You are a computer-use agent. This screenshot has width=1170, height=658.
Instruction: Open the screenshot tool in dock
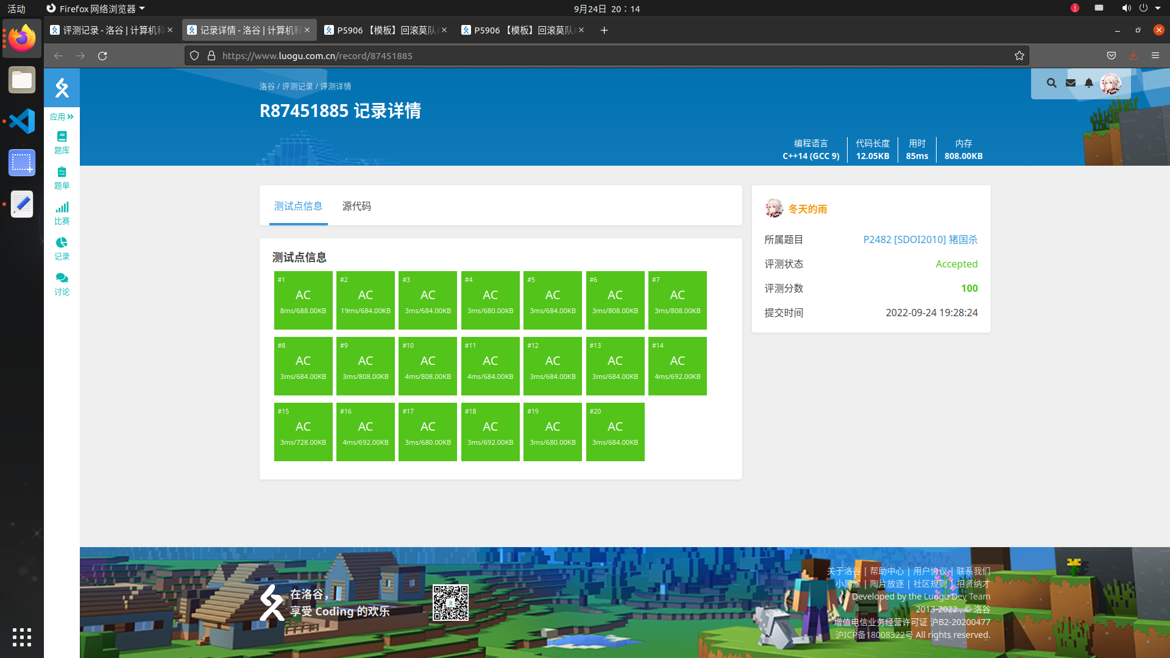22,163
